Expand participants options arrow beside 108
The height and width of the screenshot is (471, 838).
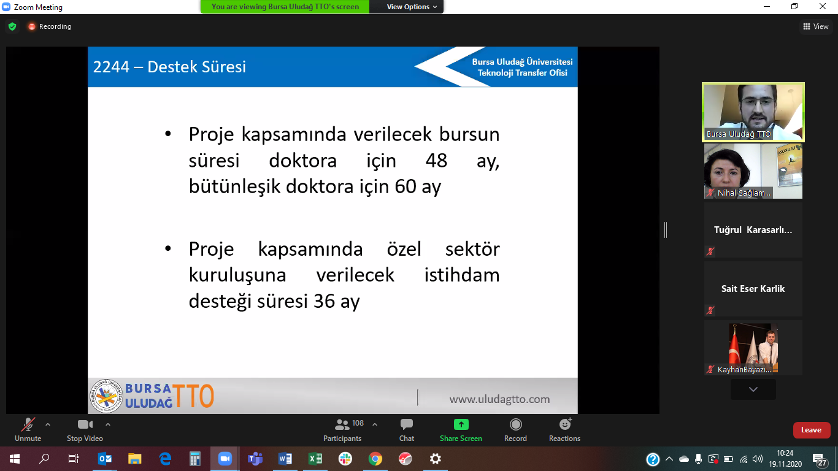(x=375, y=424)
